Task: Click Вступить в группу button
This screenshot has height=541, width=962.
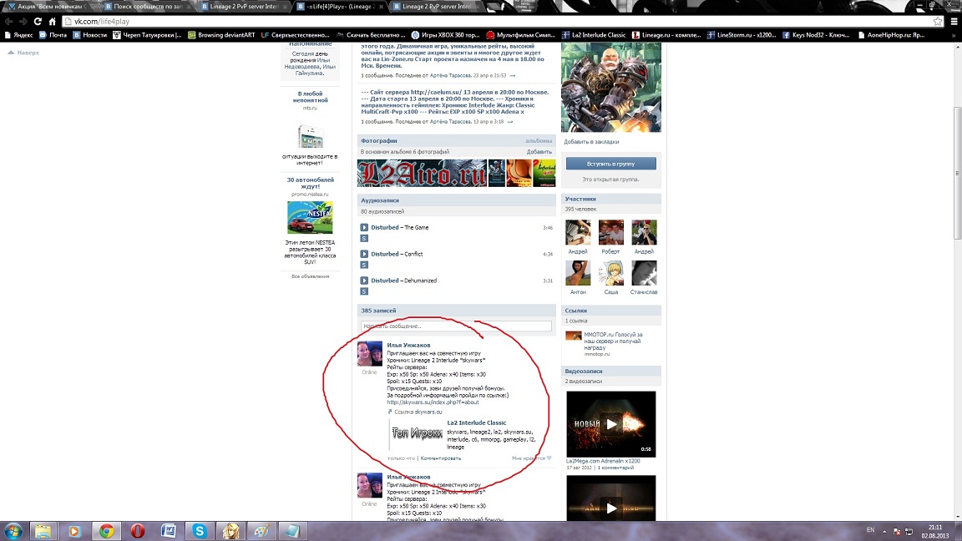Action: pyautogui.click(x=611, y=164)
